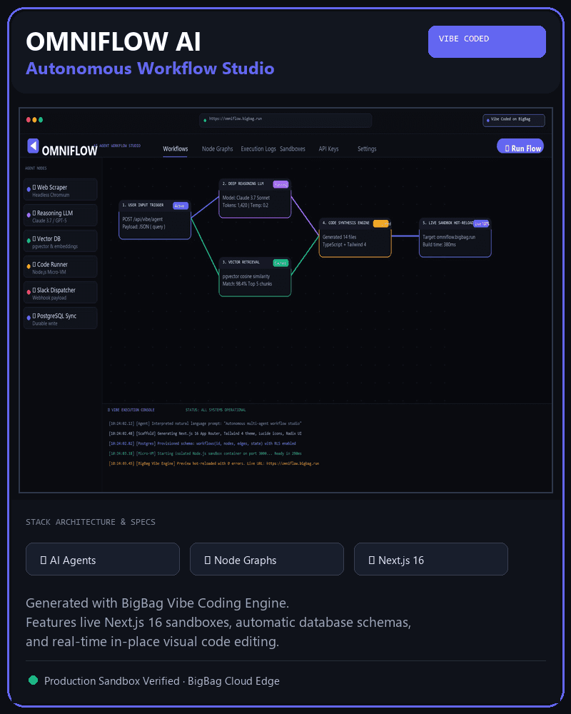The image size is (571, 714).
Task: Click the VIBE CODED badge button
Action: tap(487, 41)
